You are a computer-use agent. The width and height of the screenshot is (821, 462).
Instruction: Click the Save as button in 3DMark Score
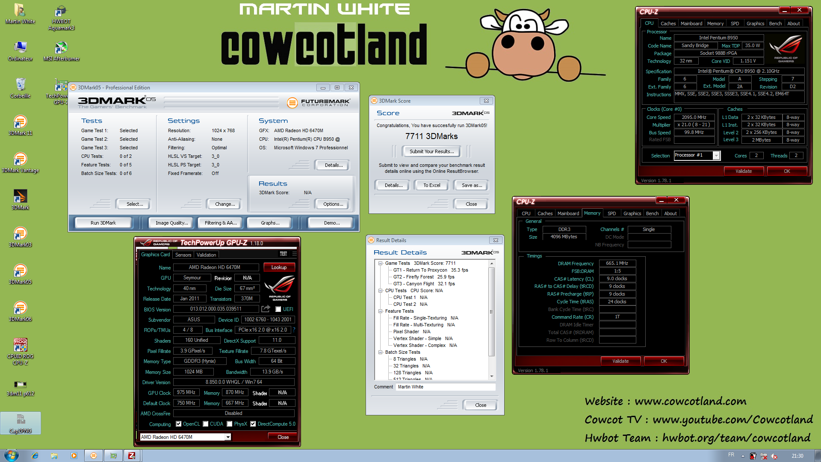click(x=472, y=185)
